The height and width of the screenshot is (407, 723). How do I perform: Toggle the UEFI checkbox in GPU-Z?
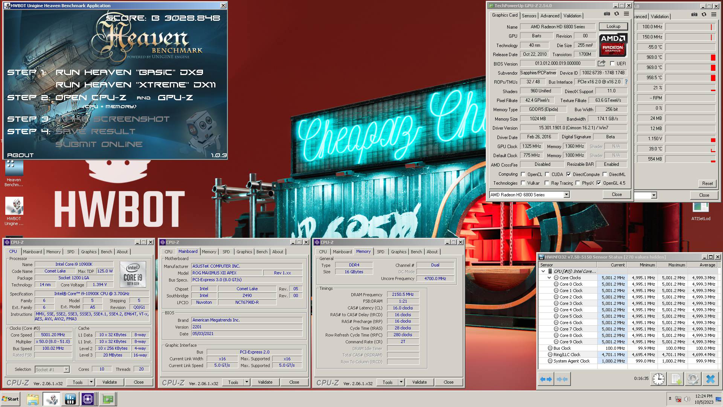612,64
